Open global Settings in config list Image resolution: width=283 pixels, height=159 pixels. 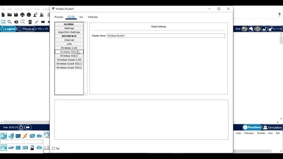coord(69,28)
